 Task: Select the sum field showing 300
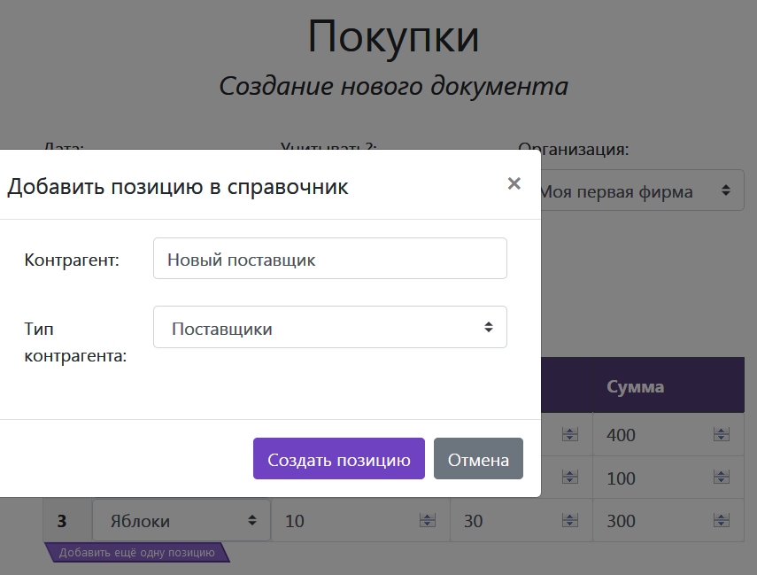[655, 521]
